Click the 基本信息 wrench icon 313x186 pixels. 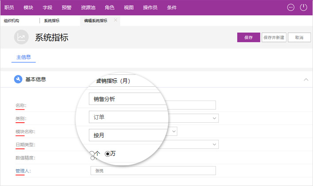[18, 79]
